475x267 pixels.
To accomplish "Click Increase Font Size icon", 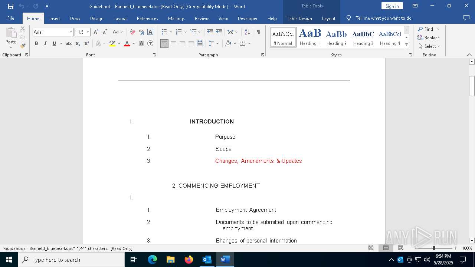I will coord(96,32).
